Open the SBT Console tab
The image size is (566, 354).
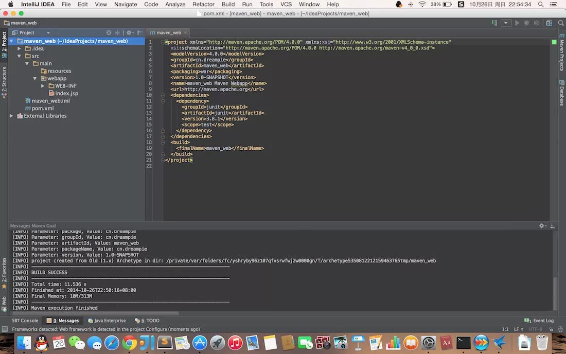pyautogui.click(x=25, y=321)
